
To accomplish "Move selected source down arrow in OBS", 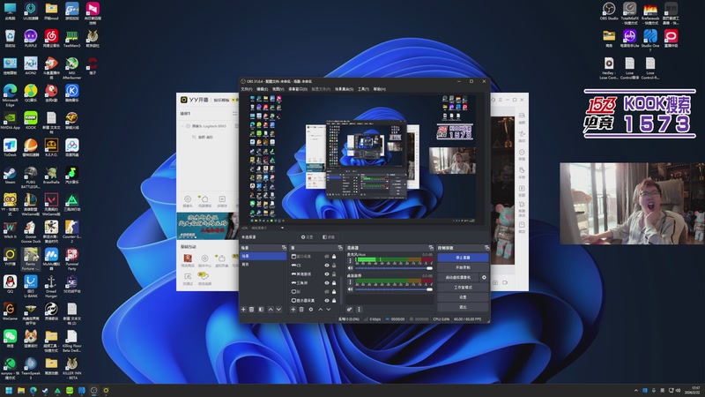I will 329,310.
